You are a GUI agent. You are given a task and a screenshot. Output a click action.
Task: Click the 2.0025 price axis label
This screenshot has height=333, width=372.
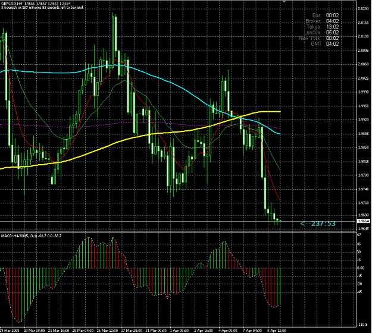363,78
